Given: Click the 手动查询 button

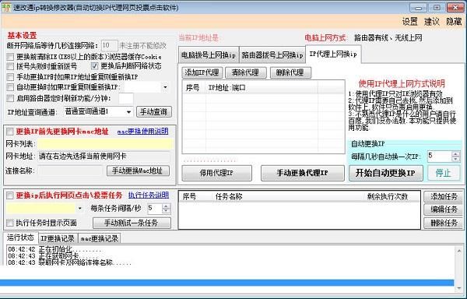Looking at the screenshot, I should click(x=154, y=112).
